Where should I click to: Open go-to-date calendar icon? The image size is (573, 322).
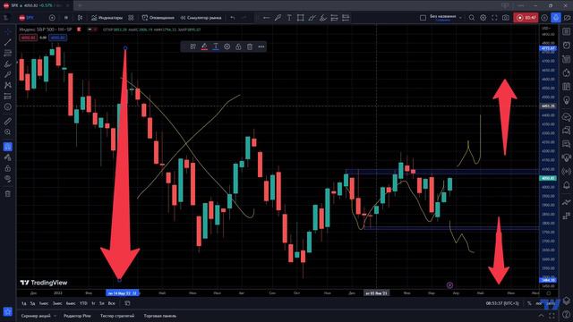[x=127, y=303]
